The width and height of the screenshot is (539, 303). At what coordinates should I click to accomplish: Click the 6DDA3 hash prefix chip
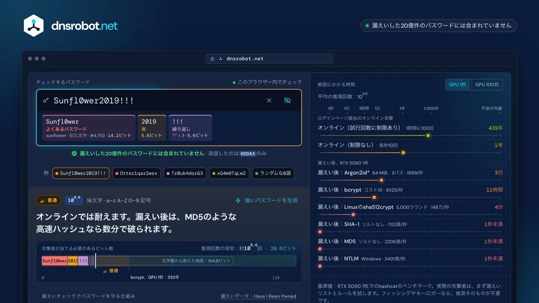click(248, 154)
